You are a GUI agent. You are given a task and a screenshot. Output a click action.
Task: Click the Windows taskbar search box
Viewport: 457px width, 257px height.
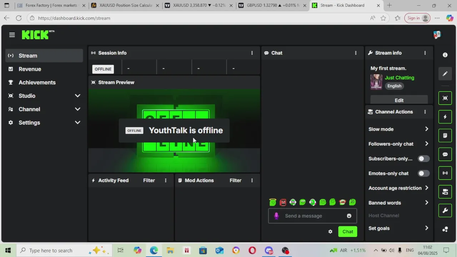(x=64, y=250)
